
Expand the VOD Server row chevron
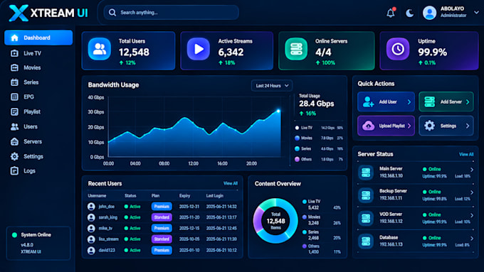click(x=472, y=215)
